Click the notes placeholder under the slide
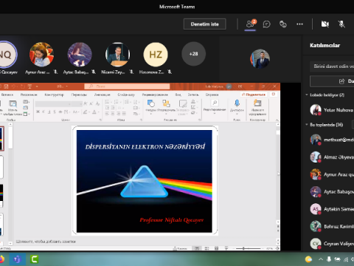The width and height of the screenshot is (354, 266). click(46, 242)
